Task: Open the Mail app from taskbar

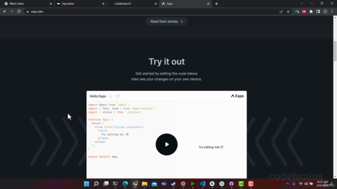Action: [x=154, y=184]
